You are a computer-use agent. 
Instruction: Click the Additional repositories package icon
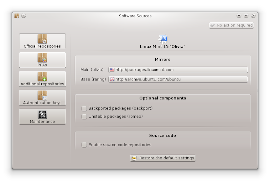click(x=42, y=76)
